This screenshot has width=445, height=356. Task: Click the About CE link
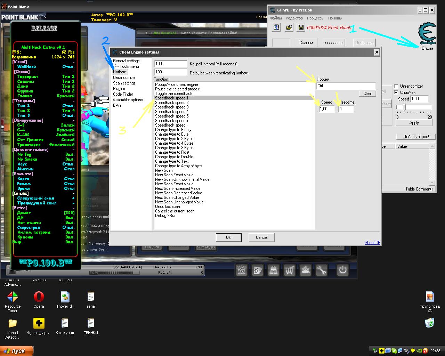point(372,243)
